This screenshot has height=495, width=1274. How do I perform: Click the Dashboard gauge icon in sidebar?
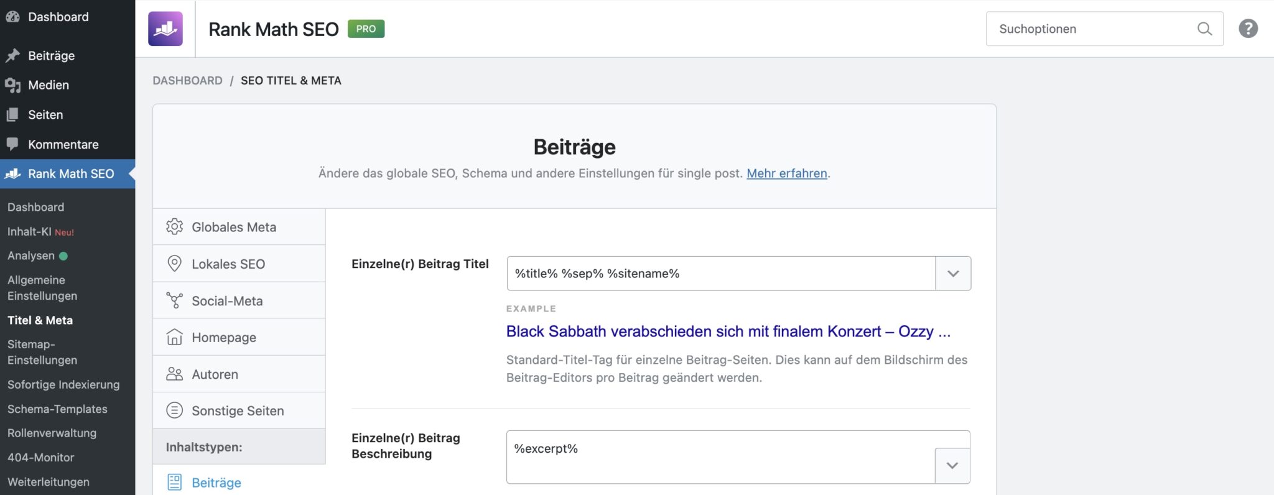click(12, 17)
